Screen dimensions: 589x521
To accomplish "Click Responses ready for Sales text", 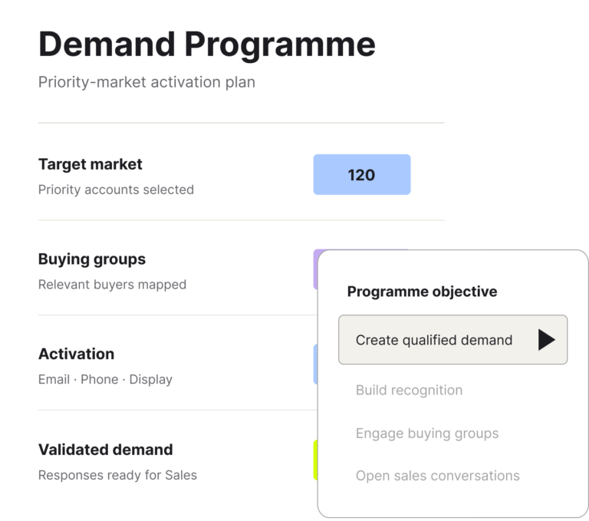I will [117, 475].
